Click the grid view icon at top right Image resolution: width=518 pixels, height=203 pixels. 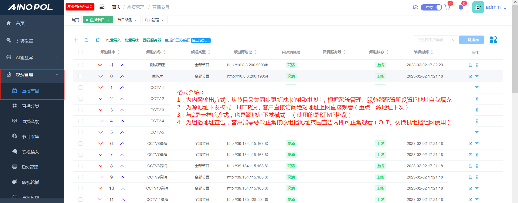click(493, 40)
